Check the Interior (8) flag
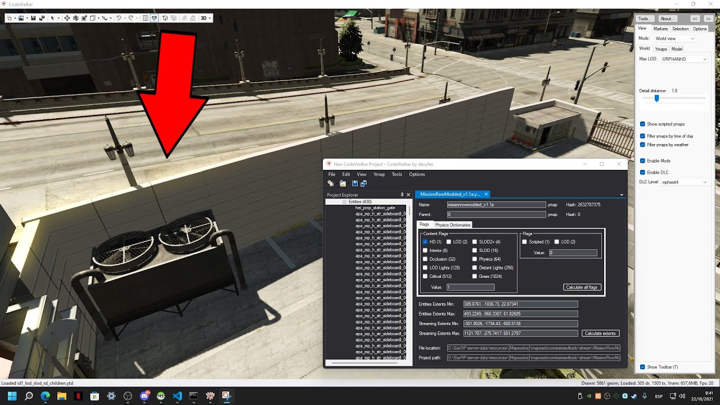Screen dimensions: 720x405 [425, 250]
